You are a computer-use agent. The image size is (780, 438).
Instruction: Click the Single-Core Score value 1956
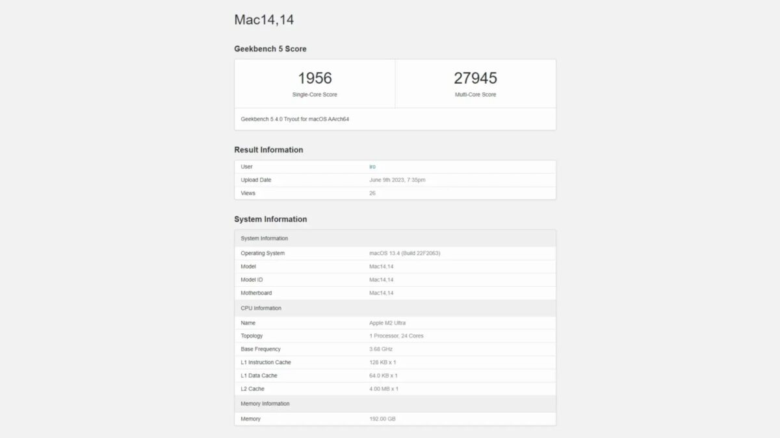[x=315, y=77]
